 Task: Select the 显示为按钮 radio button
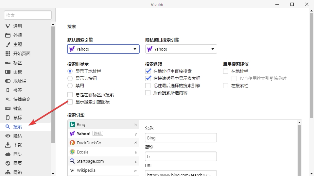coord(70,78)
